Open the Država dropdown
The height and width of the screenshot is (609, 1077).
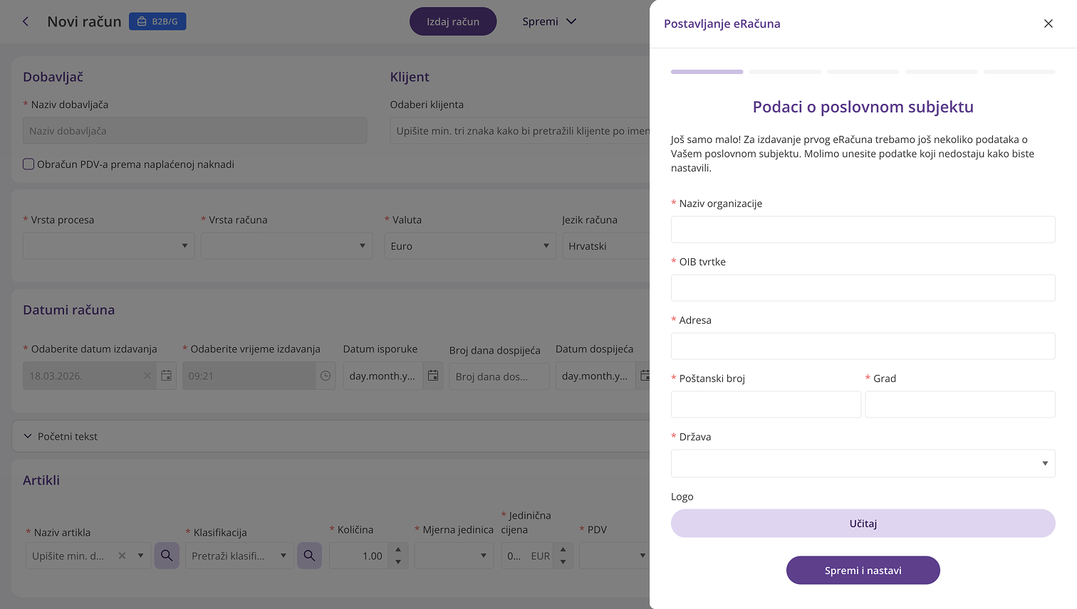pos(863,463)
